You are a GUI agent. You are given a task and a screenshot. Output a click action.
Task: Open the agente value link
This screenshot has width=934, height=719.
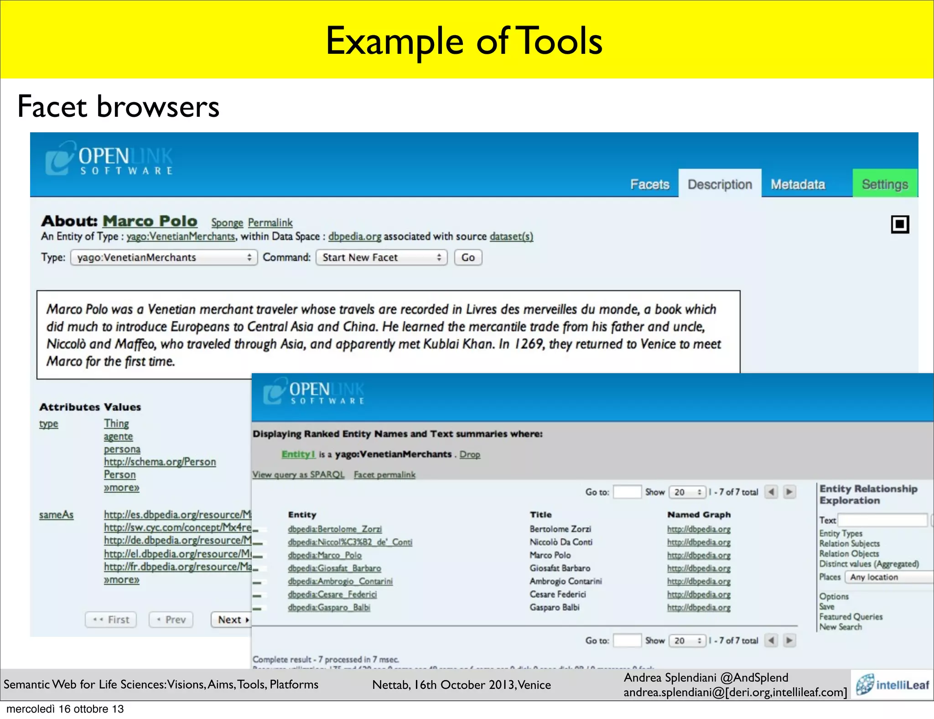[x=118, y=437]
